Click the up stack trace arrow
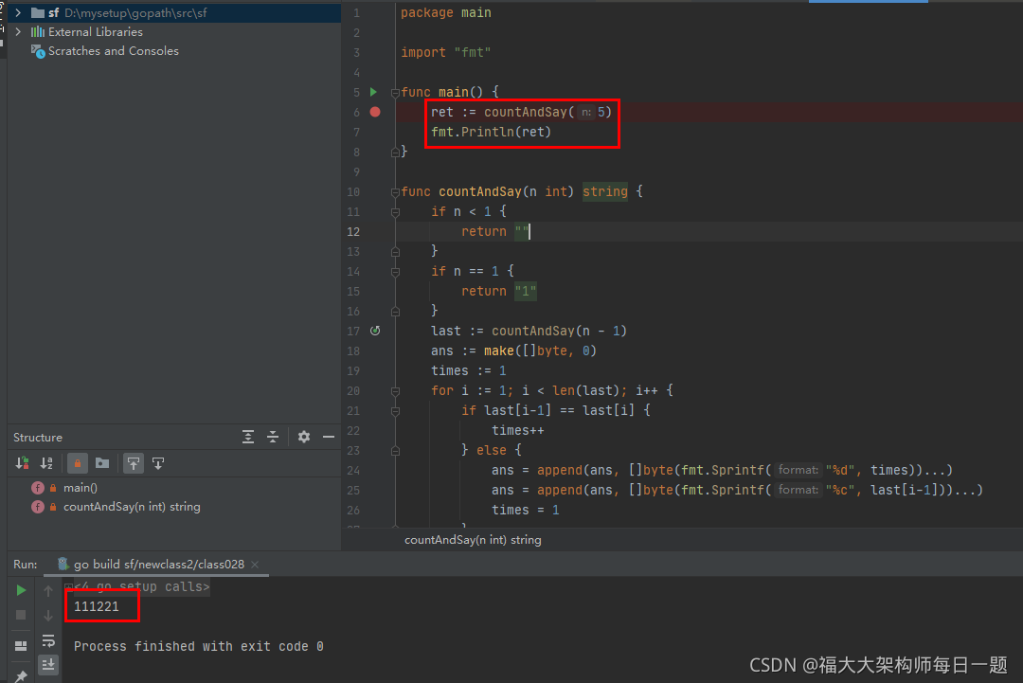This screenshot has height=683, width=1023. pyautogui.click(x=48, y=590)
